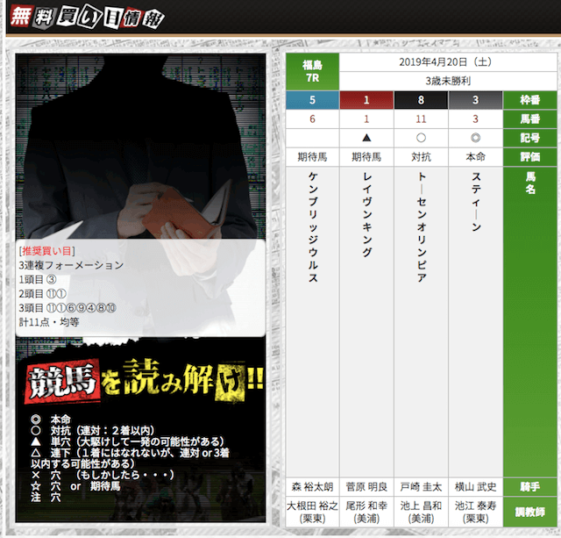Screen dimensions: 561x538
Task: Click the ◎ mark in the table
Action: point(475,138)
